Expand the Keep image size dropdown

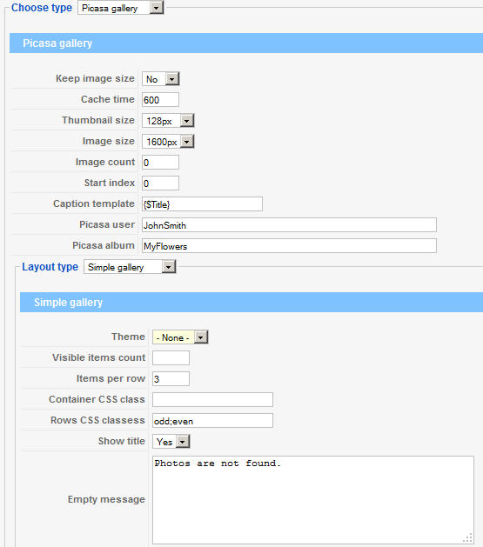160,79
